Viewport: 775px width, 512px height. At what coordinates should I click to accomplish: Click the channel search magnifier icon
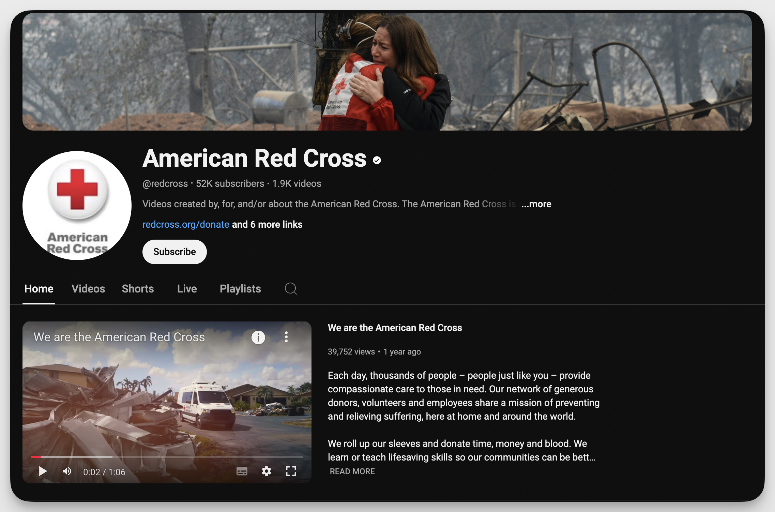(291, 289)
